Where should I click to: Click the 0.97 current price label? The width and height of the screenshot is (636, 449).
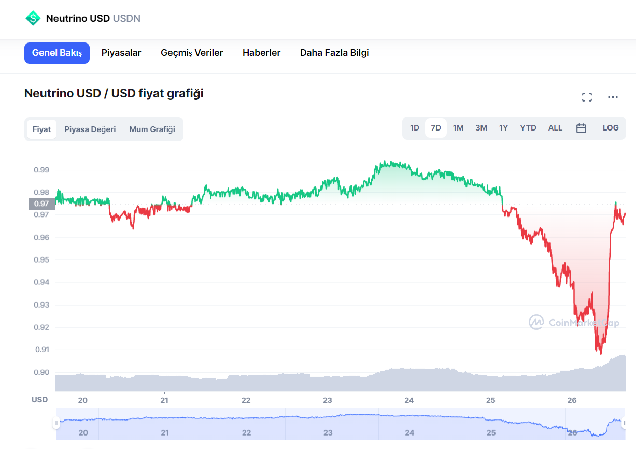[x=41, y=204]
